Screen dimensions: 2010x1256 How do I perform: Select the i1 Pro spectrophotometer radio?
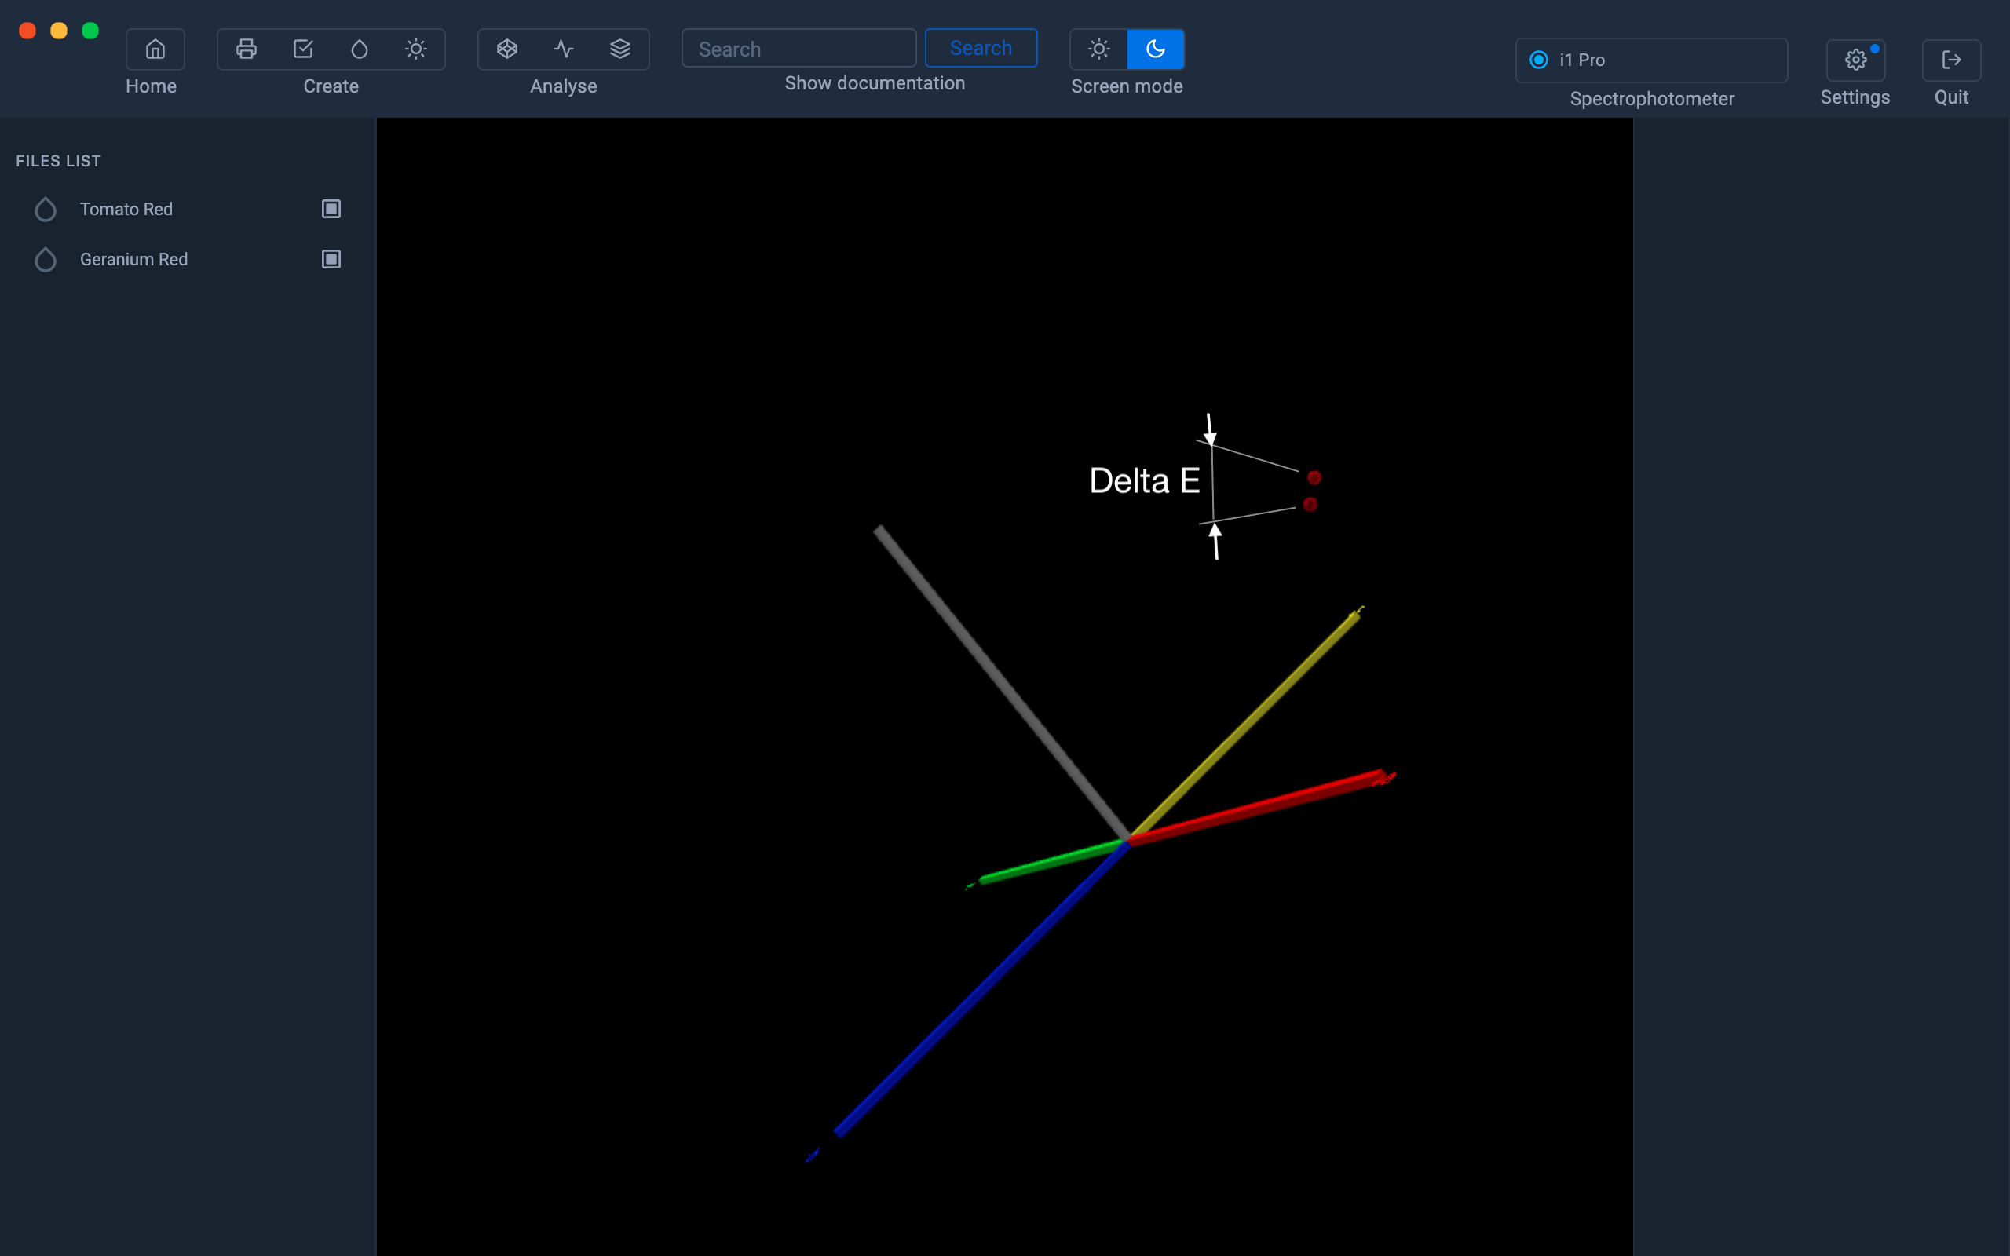(1539, 60)
